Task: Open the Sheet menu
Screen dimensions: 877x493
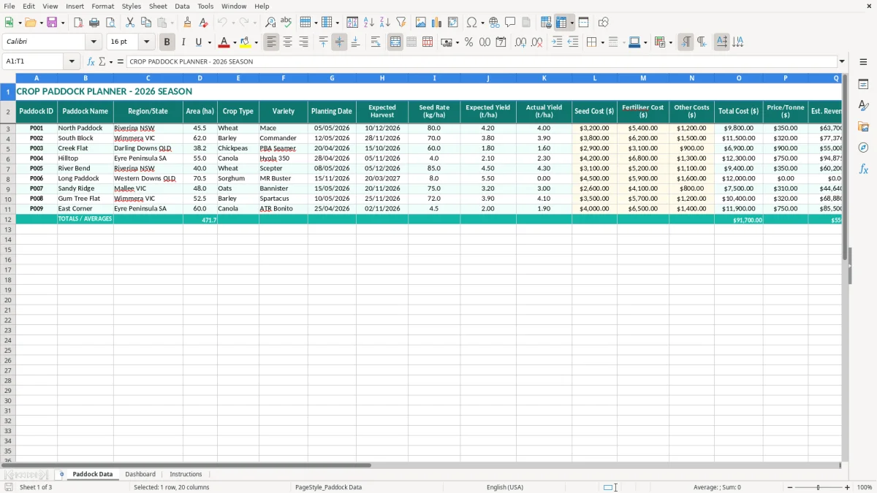Action: pos(158,6)
